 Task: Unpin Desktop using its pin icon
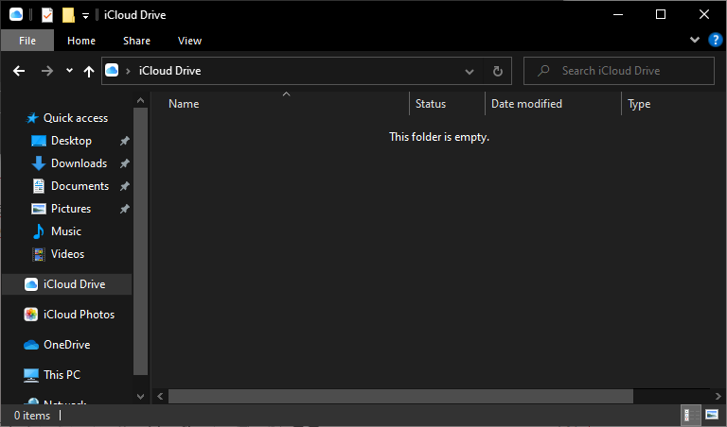(x=125, y=141)
